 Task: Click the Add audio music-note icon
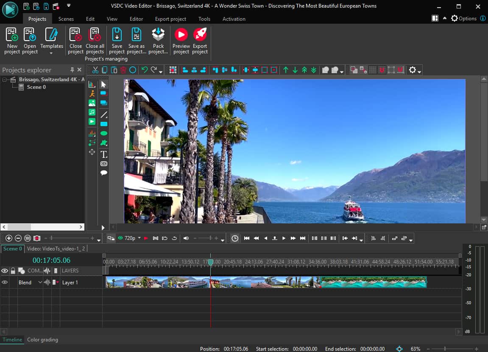tap(92, 112)
